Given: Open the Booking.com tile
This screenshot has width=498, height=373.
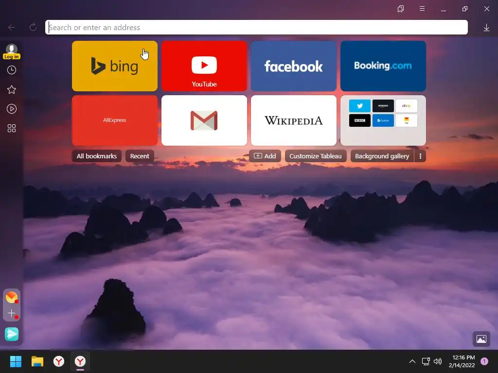Looking at the screenshot, I should click(383, 66).
